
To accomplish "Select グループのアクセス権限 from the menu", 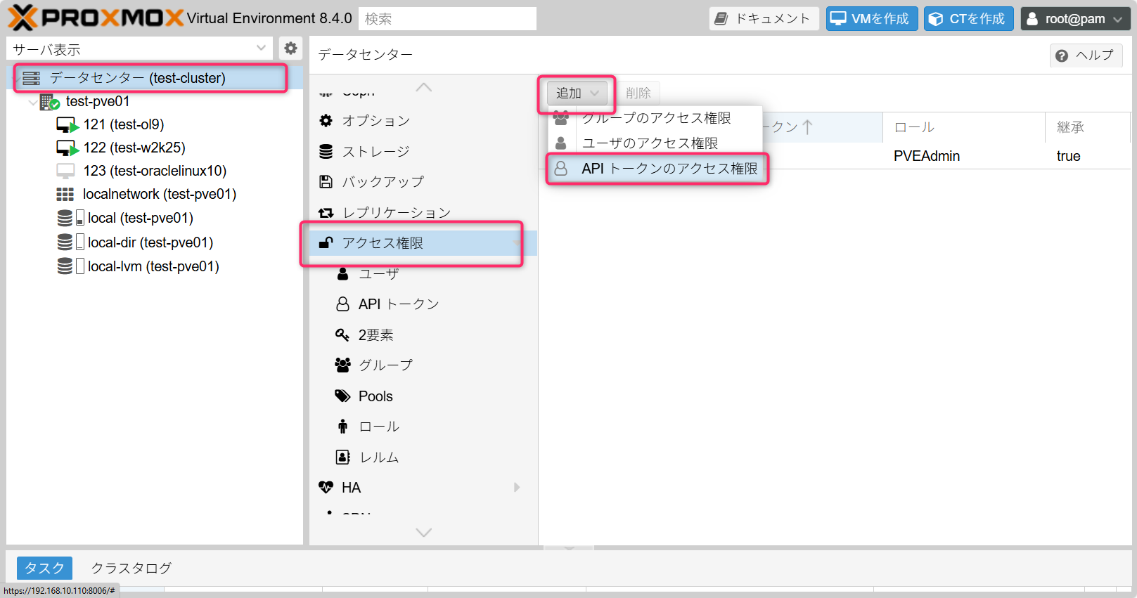I will [655, 118].
